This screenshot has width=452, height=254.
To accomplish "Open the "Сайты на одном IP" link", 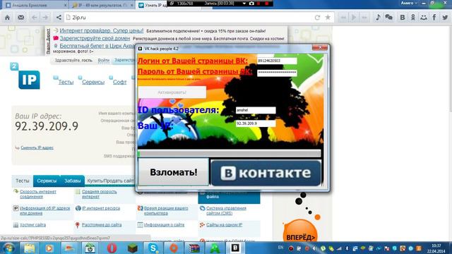I will pyautogui.click(x=224, y=225).
